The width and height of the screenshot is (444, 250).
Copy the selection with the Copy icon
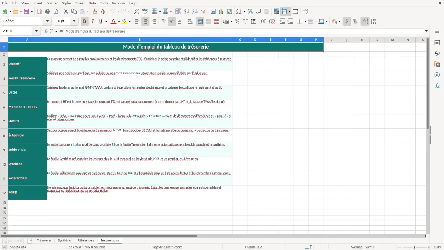tap(74, 11)
